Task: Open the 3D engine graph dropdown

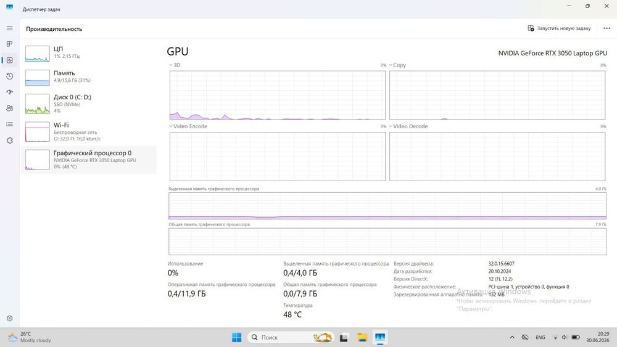Action: tap(175, 65)
